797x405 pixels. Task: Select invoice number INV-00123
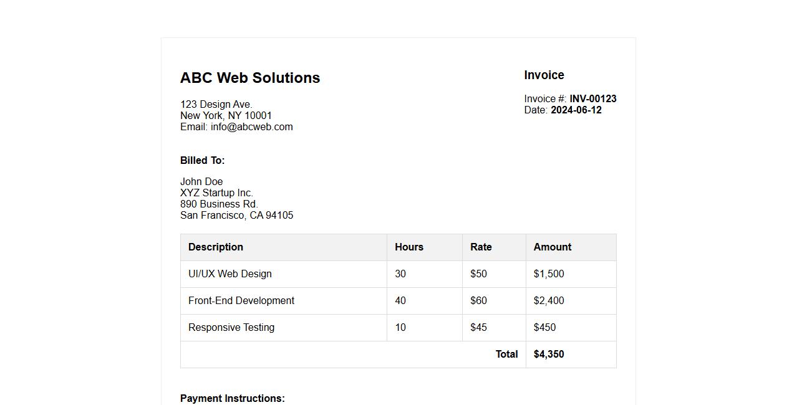coord(592,99)
